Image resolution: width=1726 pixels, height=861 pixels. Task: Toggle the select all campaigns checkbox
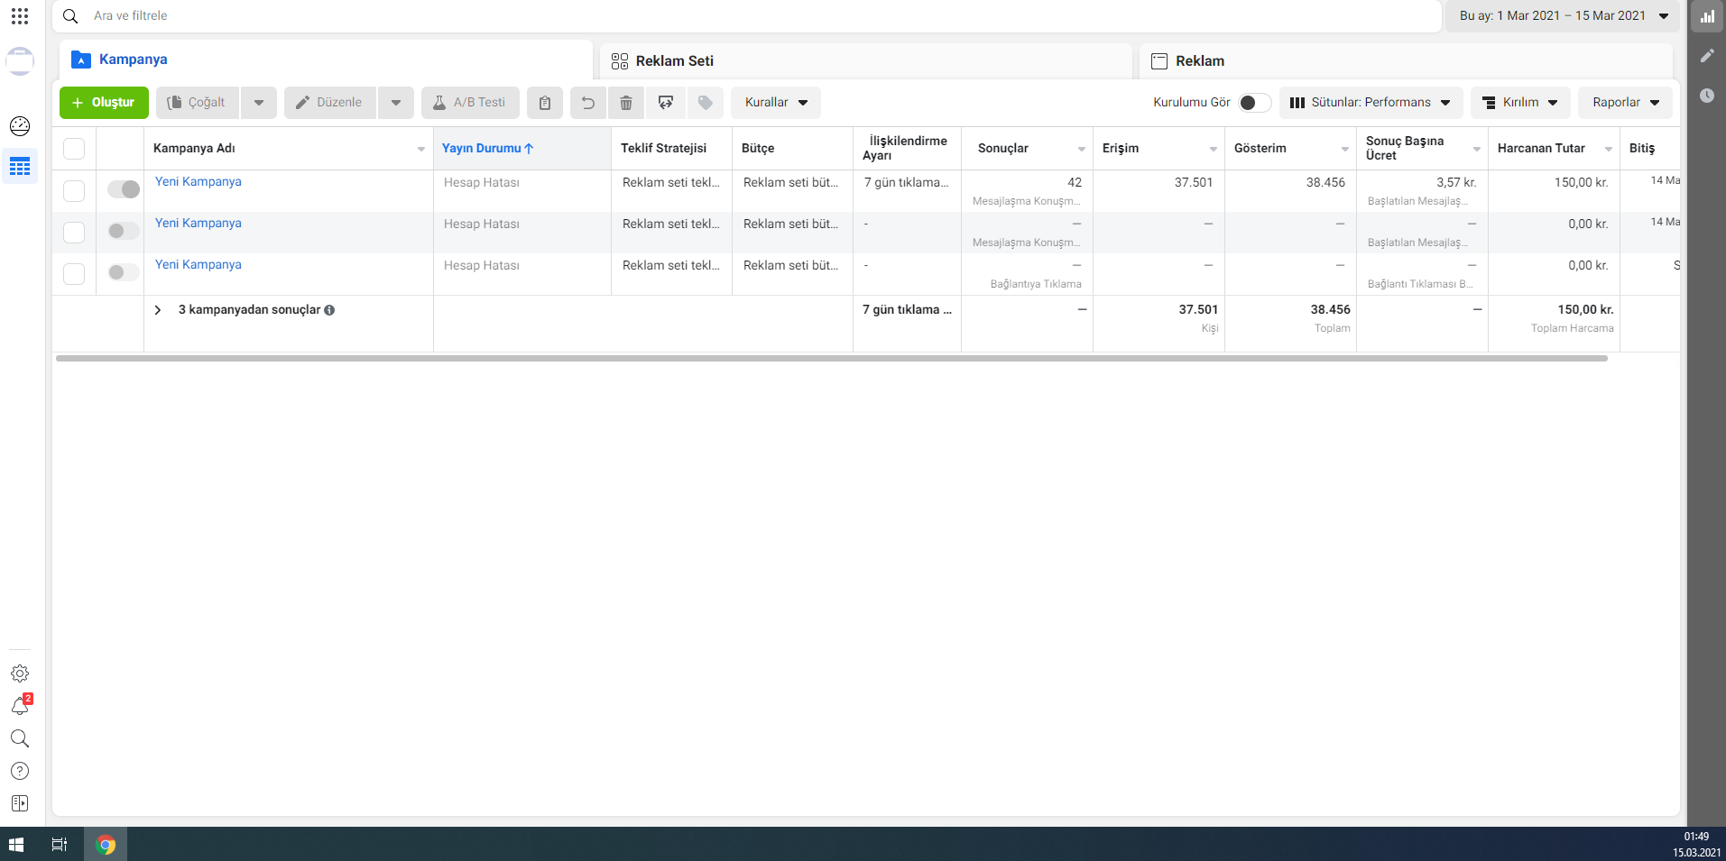pos(74,149)
